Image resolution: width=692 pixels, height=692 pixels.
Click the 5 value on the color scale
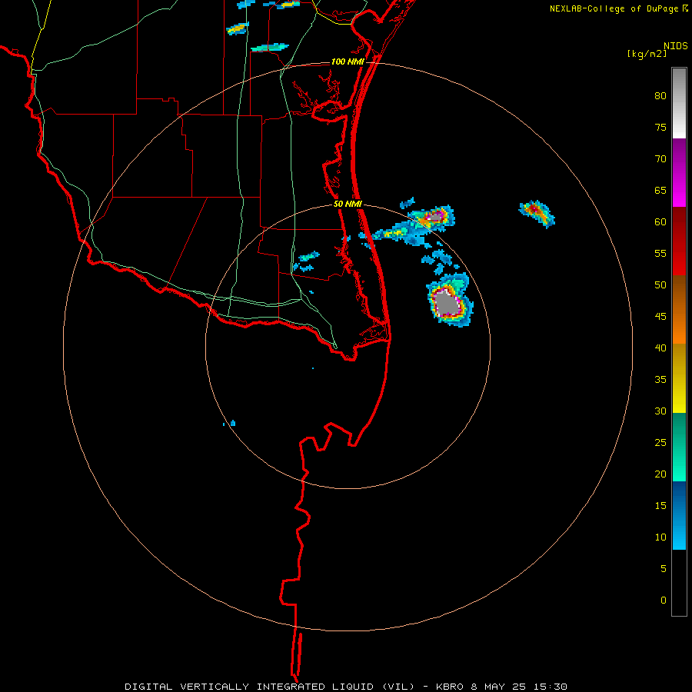[664, 568]
